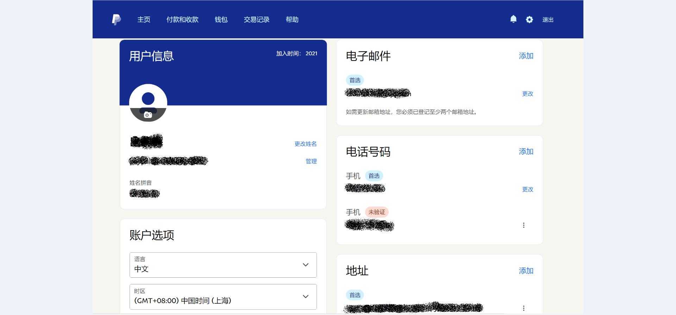Open the 钱包 wallet page
The height and width of the screenshot is (315, 676).
[221, 20]
